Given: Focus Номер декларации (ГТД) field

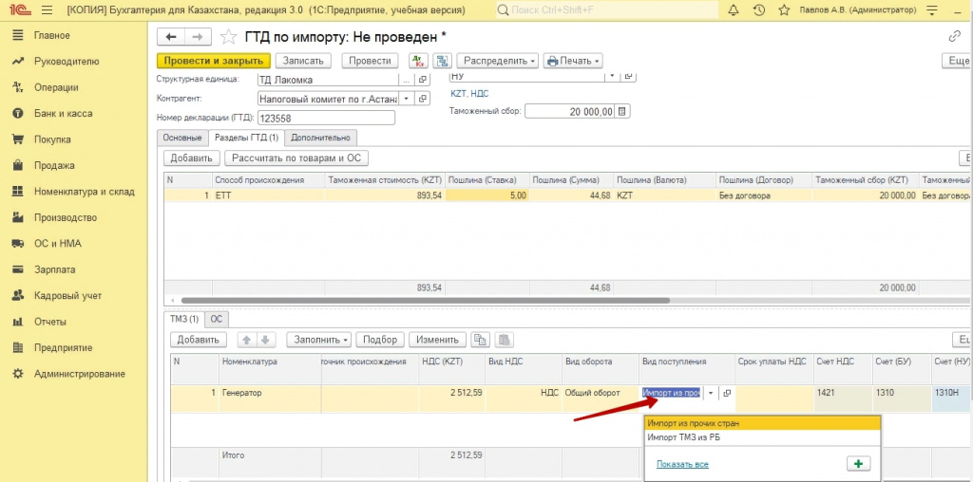Looking at the screenshot, I should tap(326, 118).
